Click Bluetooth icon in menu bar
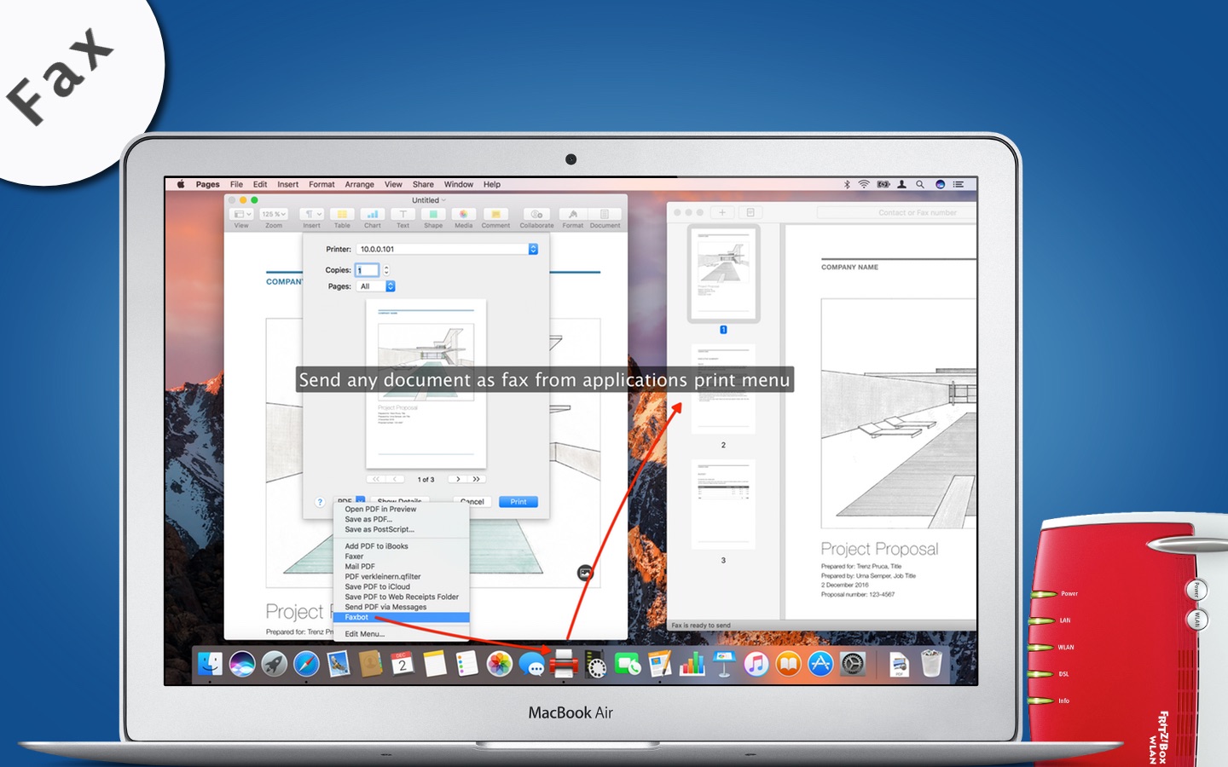1228x767 pixels. [847, 184]
